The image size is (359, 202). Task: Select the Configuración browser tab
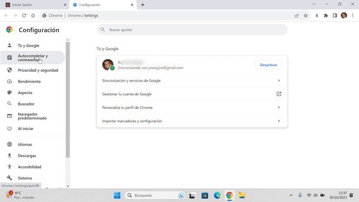(x=103, y=5)
